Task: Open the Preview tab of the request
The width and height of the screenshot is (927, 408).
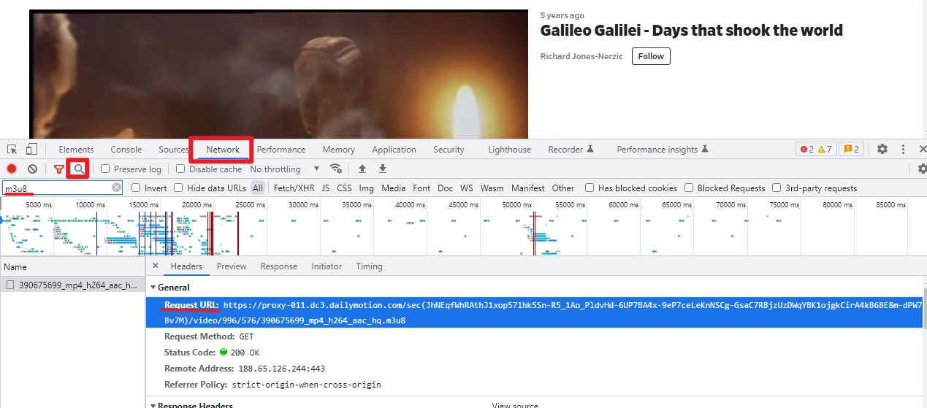Action: 232,266
